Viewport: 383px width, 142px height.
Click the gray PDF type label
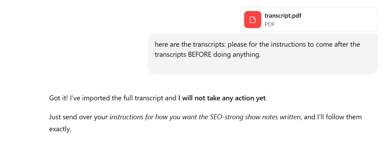269,24
